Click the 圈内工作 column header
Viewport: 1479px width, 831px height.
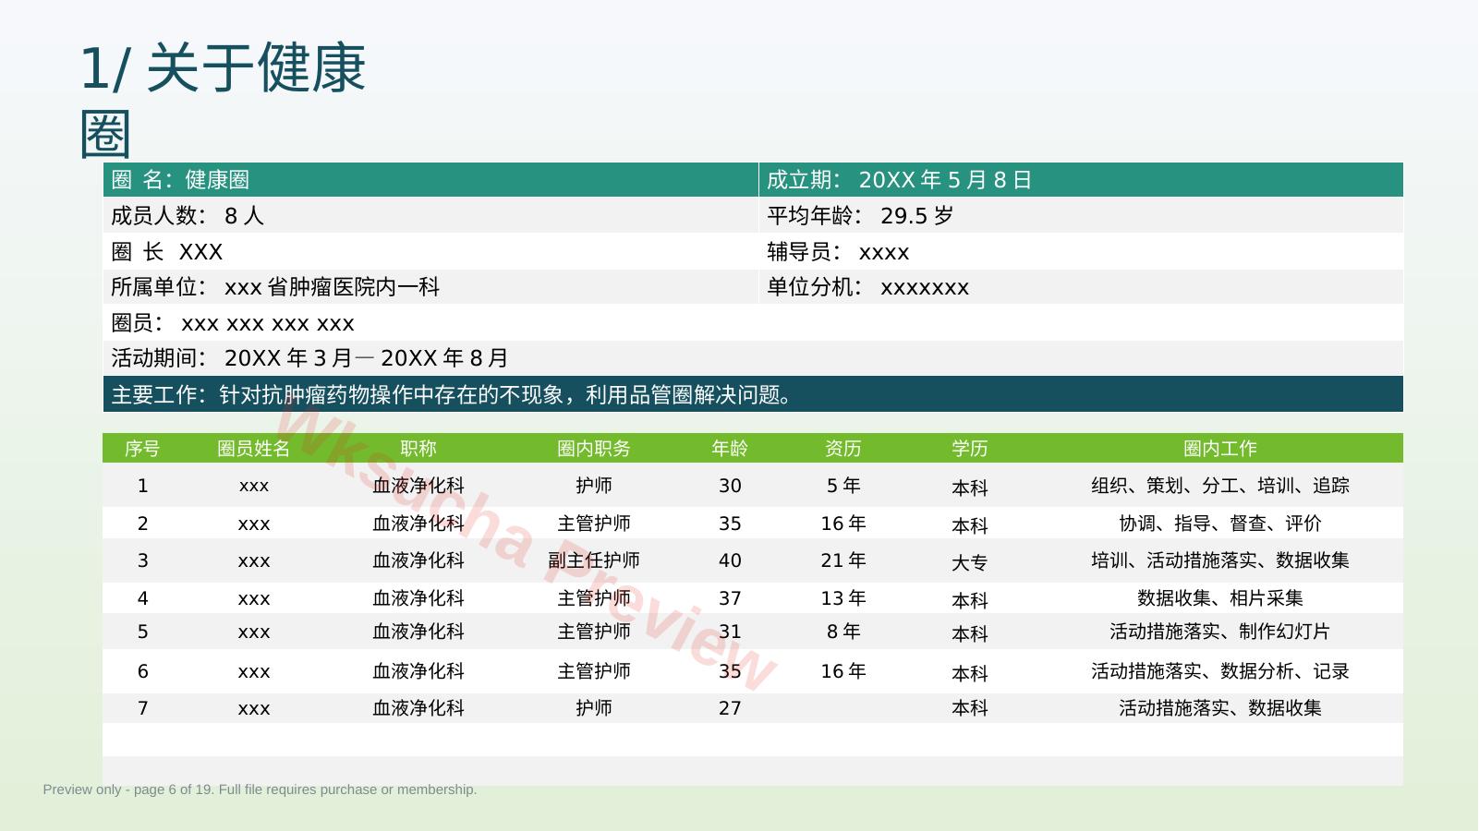(1220, 449)
